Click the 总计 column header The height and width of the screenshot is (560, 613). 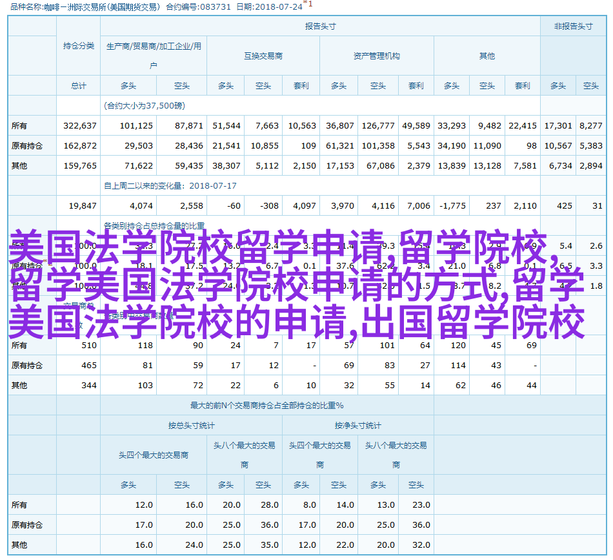coord(78,86)
